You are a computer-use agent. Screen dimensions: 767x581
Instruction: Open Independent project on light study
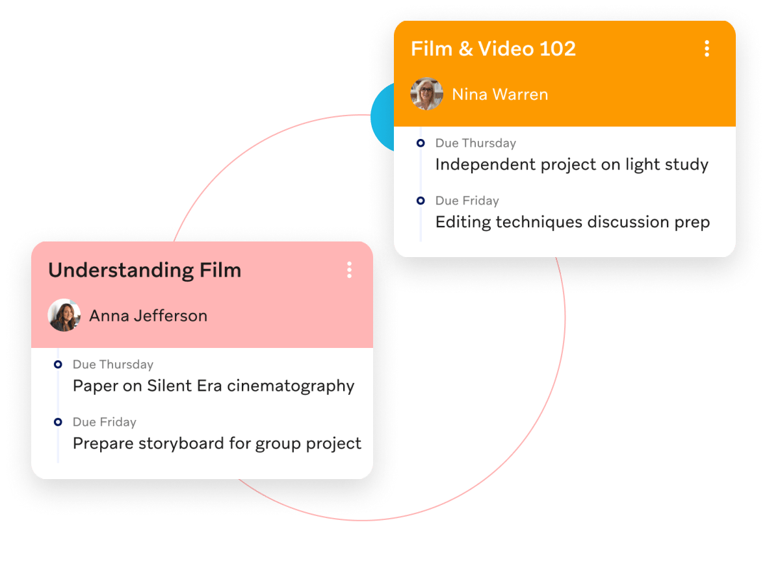tap(572, 165)
